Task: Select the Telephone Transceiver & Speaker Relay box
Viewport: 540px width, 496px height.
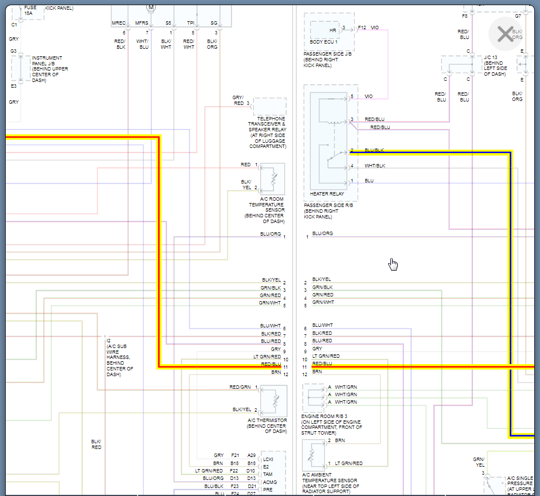Action: [x=269, y=106]
